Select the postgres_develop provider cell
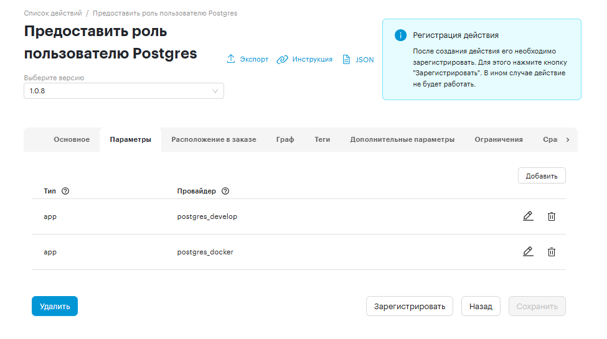 (207, 216)
